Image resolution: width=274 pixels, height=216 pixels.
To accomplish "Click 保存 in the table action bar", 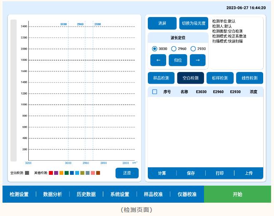I will (191, 173).
